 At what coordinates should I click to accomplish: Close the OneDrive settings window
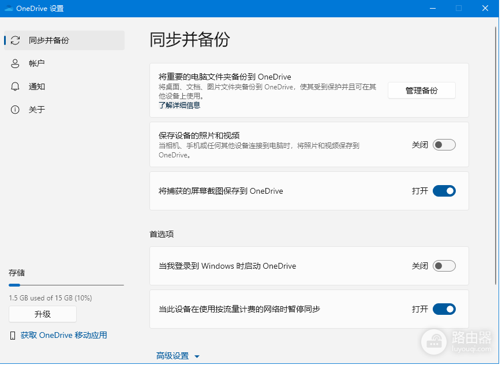[485, 8]
